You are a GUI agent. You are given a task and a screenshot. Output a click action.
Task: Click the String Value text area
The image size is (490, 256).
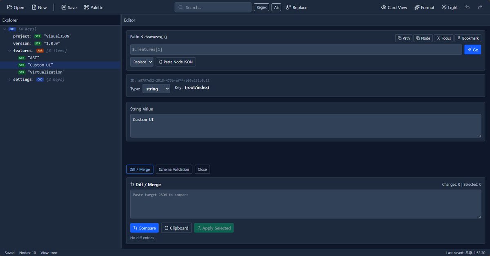[305, 126]
